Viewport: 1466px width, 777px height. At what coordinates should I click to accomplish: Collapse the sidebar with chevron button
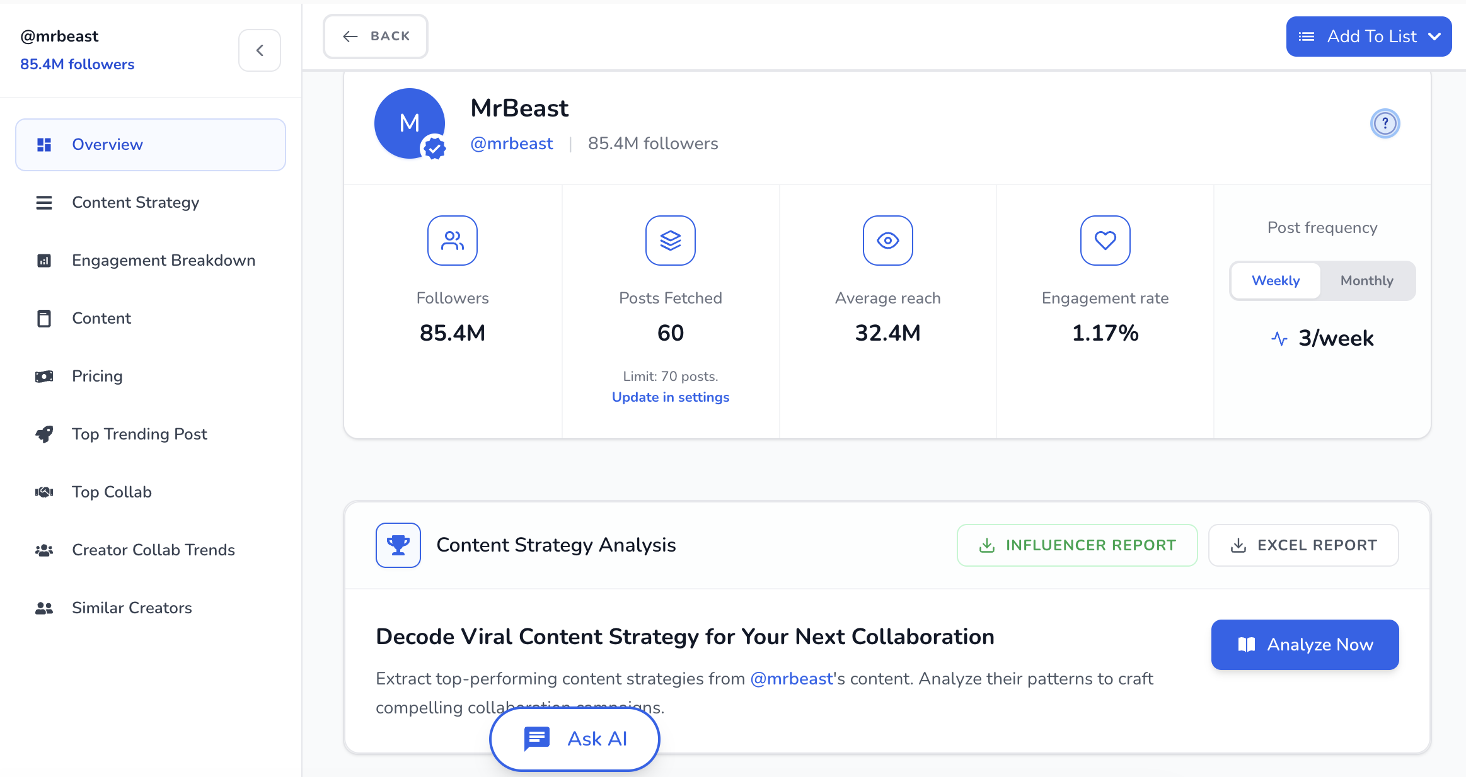260,50
